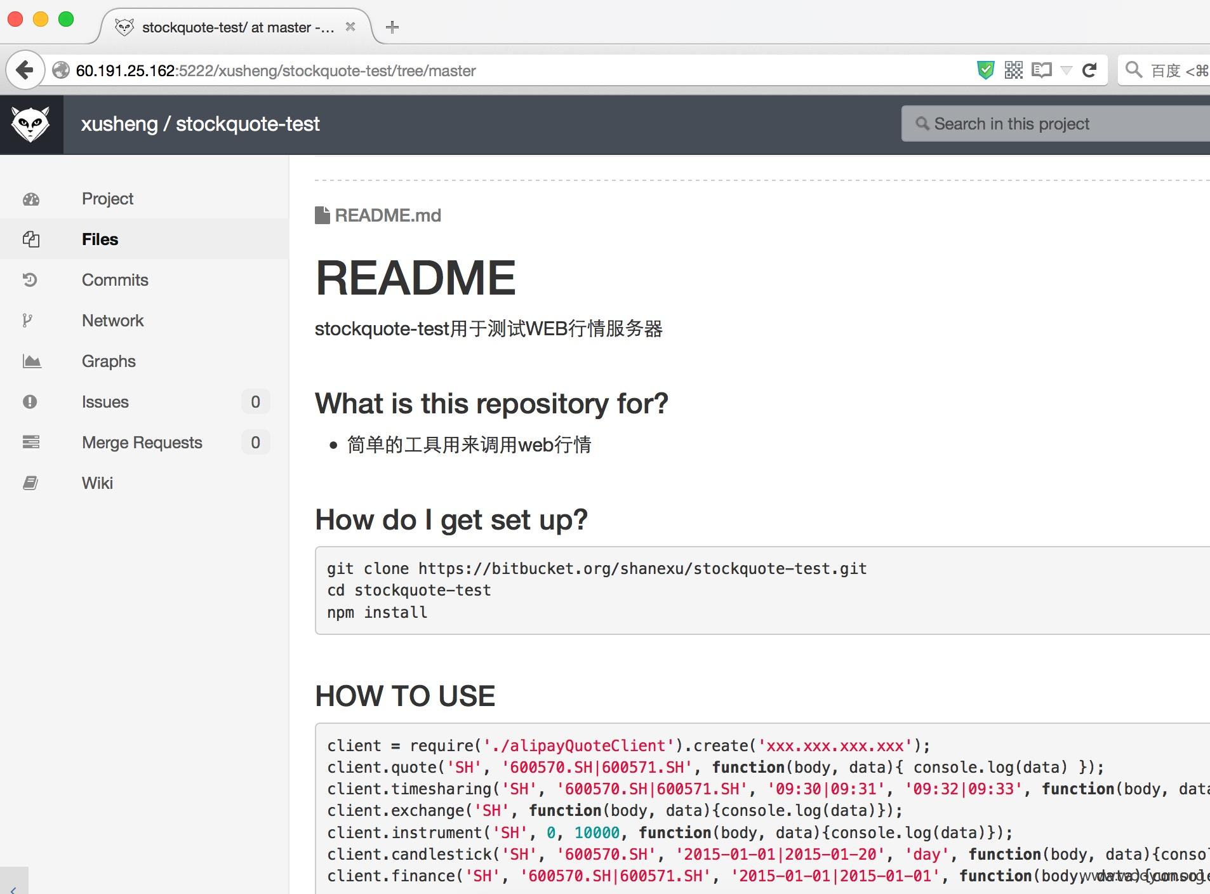Click the 'npm install' code line
Viewport: 1210px width, 894px height.
pos(377,613)
